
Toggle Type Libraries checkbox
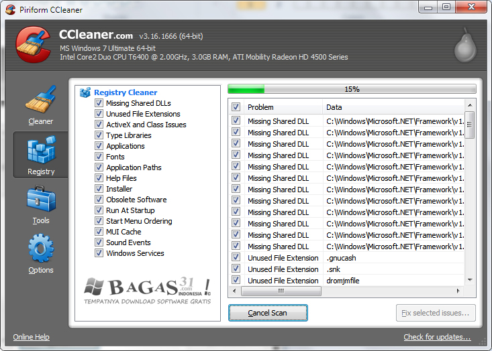pos(99,135)
